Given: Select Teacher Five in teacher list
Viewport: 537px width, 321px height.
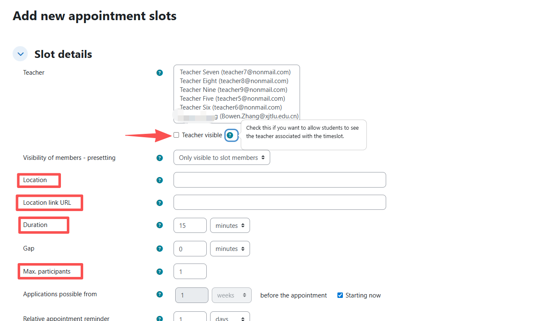Looking at the screenshot, I should (232, 99).
